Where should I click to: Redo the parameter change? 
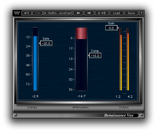38,13
